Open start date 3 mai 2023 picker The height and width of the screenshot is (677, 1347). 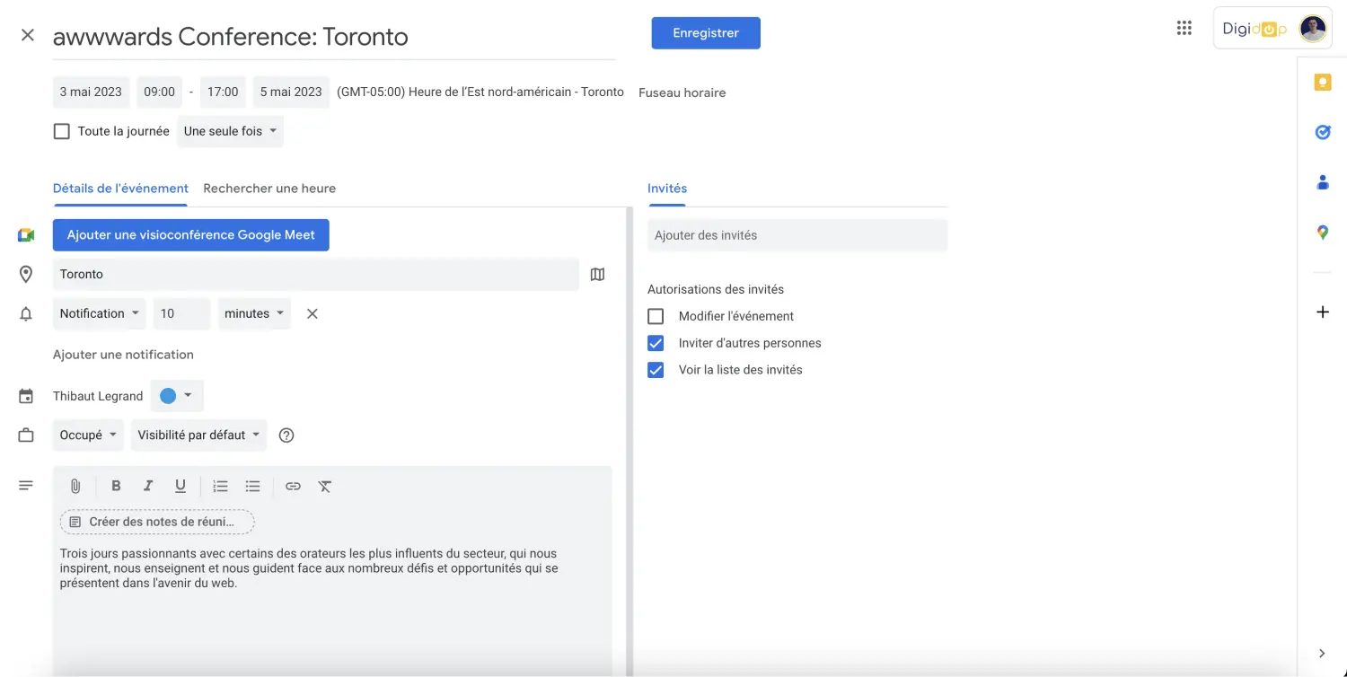click(91, 92)
